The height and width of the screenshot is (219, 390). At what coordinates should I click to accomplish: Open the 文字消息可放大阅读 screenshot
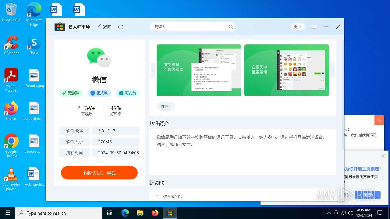click(x=199, y=70)
